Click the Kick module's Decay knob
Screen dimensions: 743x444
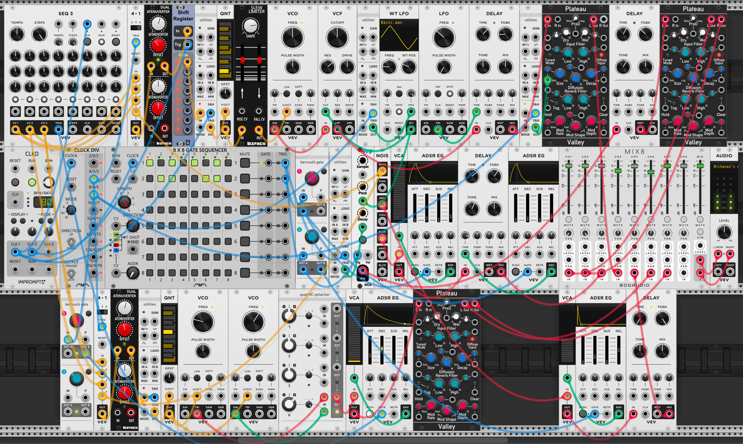(x=362, y=213)
